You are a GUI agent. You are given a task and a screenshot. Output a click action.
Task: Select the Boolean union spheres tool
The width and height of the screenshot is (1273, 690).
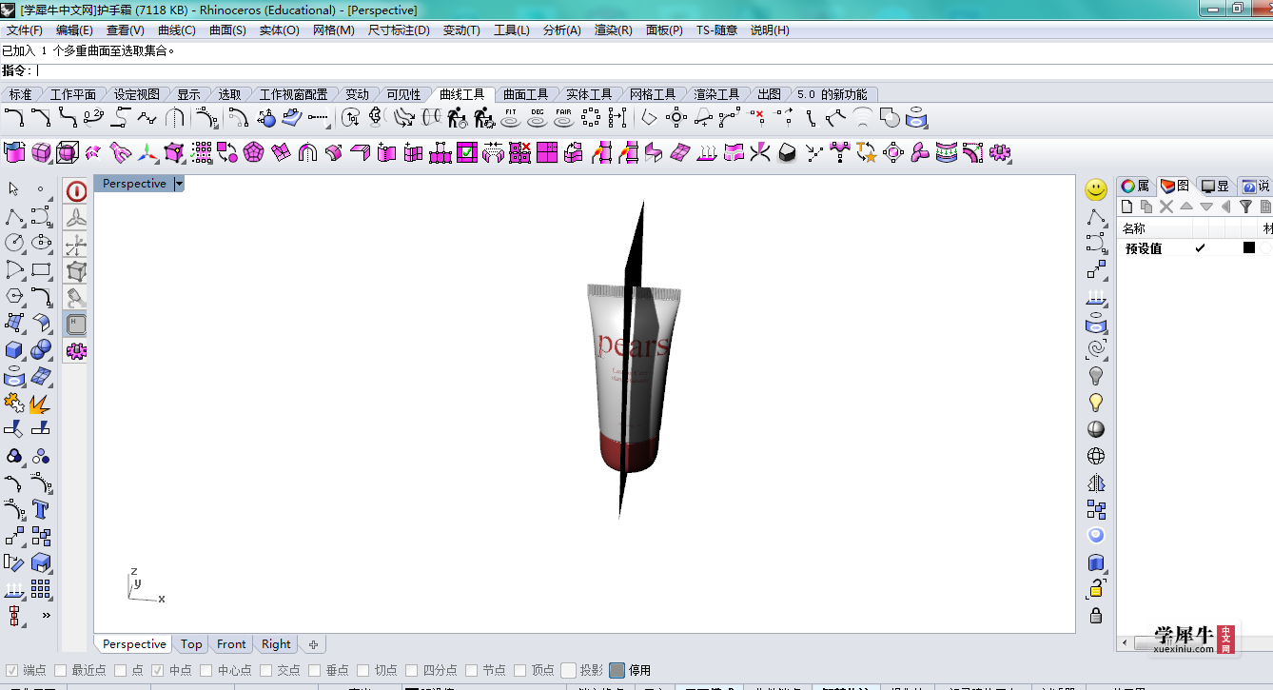41,349
